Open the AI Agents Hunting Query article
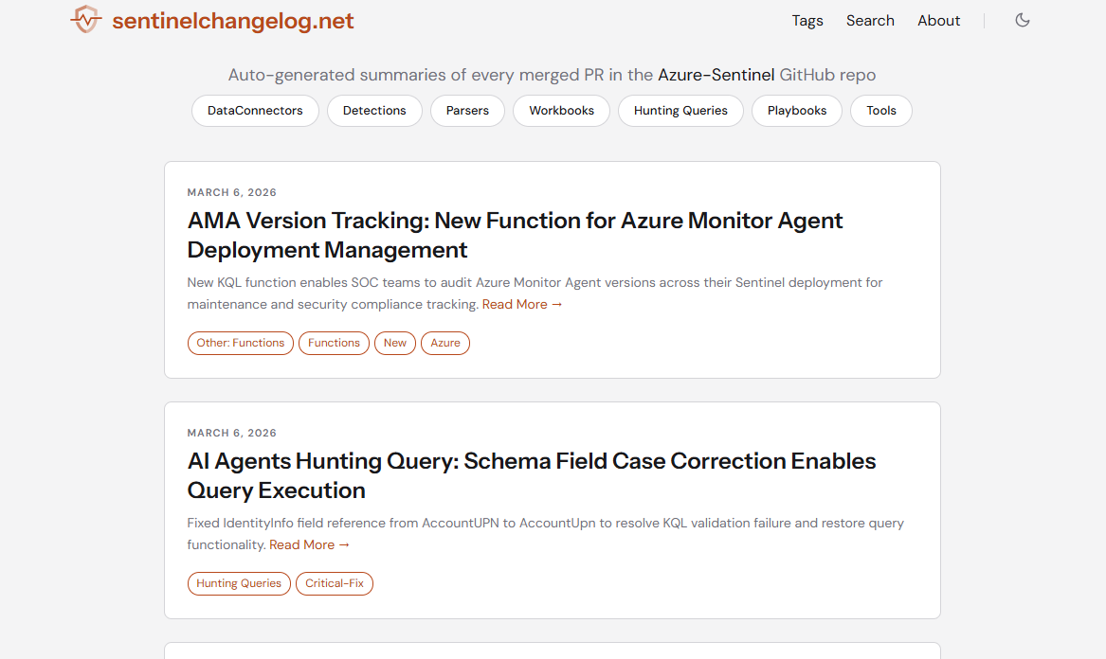The image size is (1106, 659). (532, 461)
